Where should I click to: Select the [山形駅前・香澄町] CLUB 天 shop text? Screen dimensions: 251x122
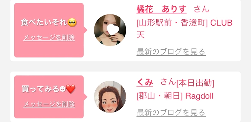pos(184,29)
